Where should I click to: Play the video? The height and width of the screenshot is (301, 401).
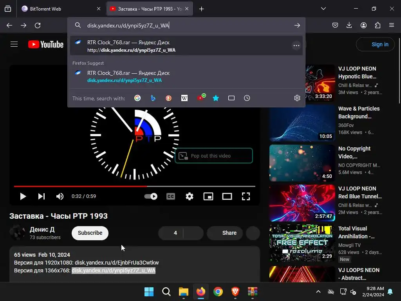tap(23, 196)
